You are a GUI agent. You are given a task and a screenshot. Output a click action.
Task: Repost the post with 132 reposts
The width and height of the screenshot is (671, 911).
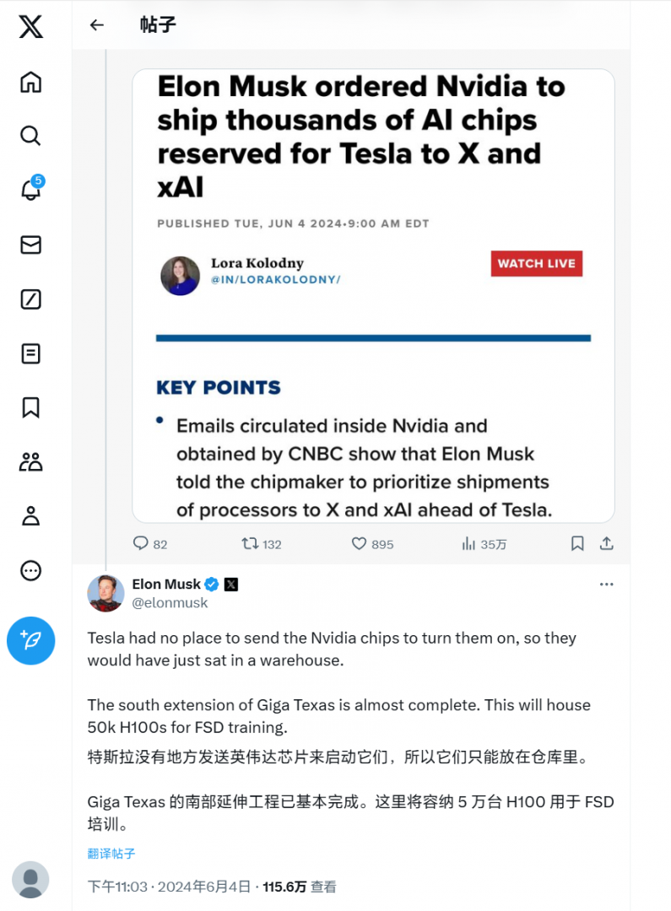[x=251, y=544]
